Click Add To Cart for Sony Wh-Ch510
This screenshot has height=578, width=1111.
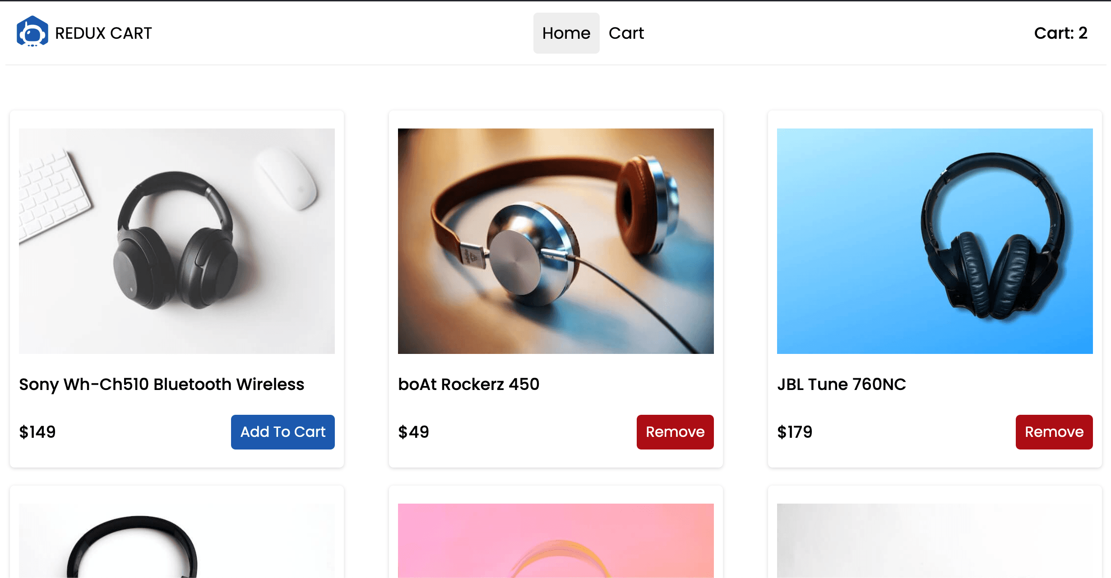283,432
